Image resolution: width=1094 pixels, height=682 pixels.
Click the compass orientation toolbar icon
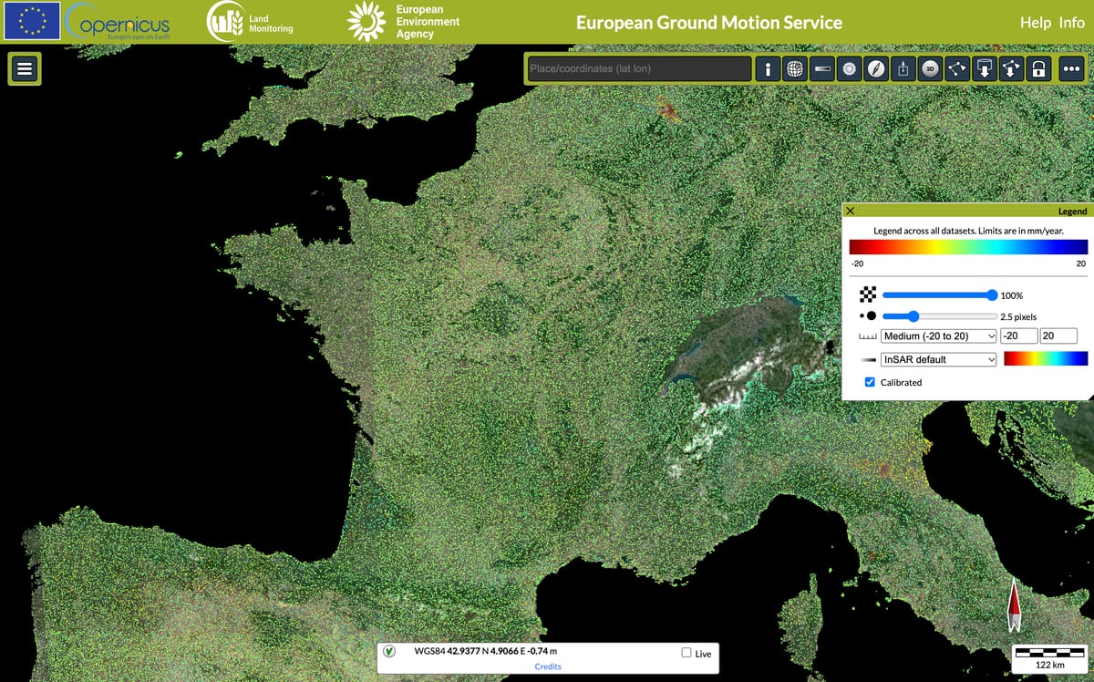[876, 68]
